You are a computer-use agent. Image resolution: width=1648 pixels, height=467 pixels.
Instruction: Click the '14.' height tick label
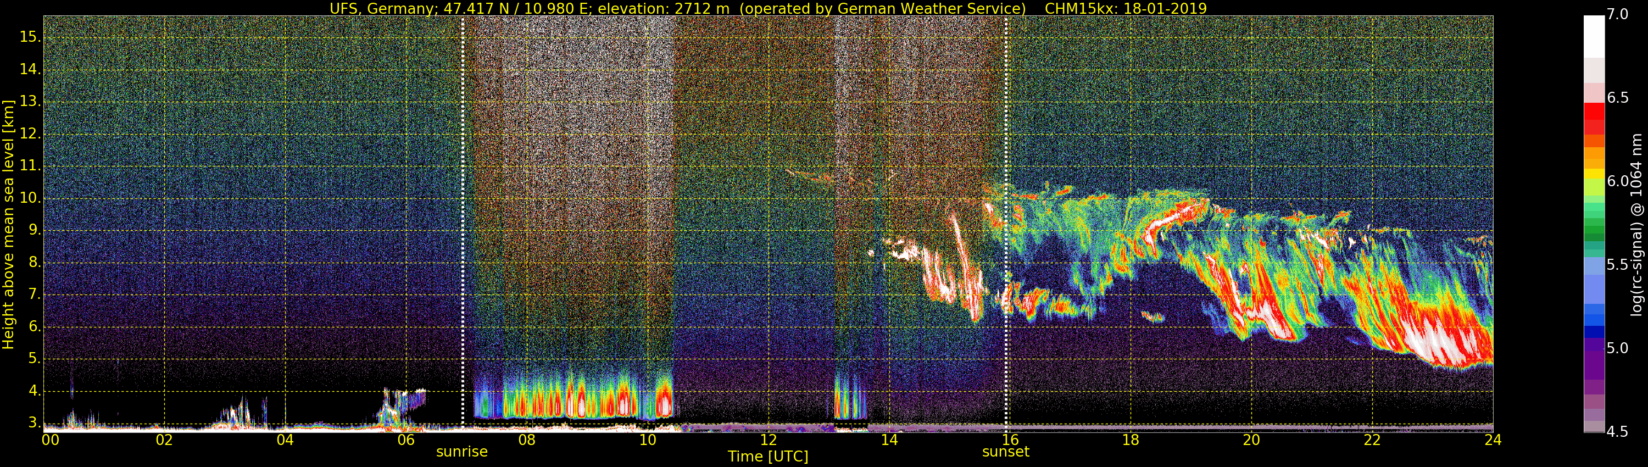coord(30,69)
